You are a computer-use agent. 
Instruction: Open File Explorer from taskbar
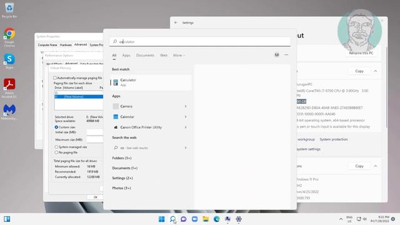[x=206, y=219]
